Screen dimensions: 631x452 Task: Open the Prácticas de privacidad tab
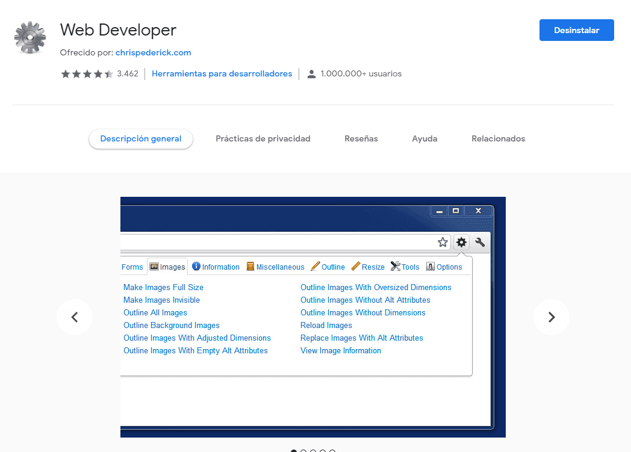point(263,138)
